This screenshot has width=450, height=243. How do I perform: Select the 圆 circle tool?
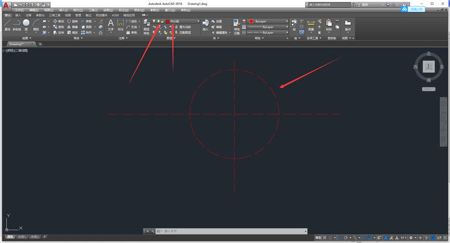click(26, 25)
